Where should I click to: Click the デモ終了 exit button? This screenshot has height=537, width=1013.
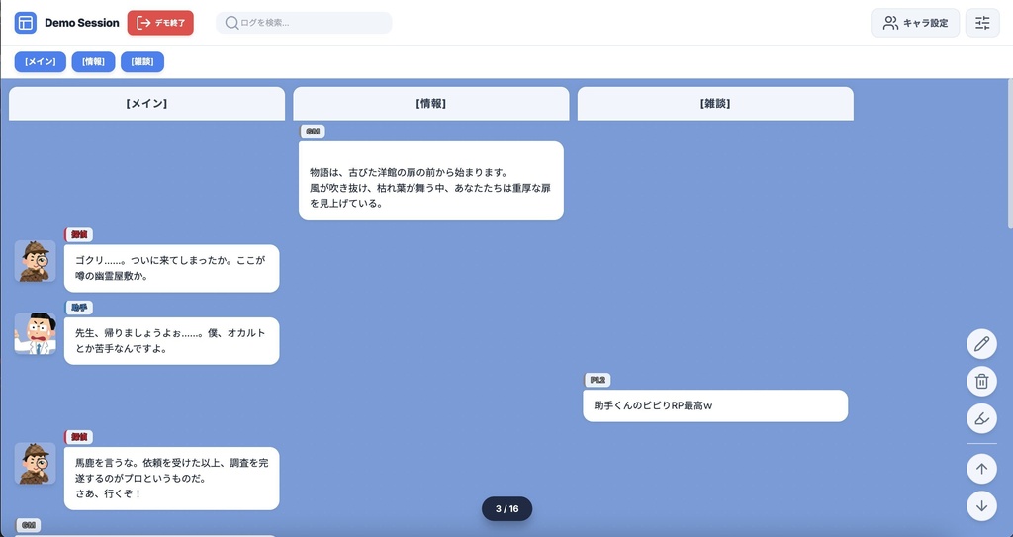[x=160, y=23]
